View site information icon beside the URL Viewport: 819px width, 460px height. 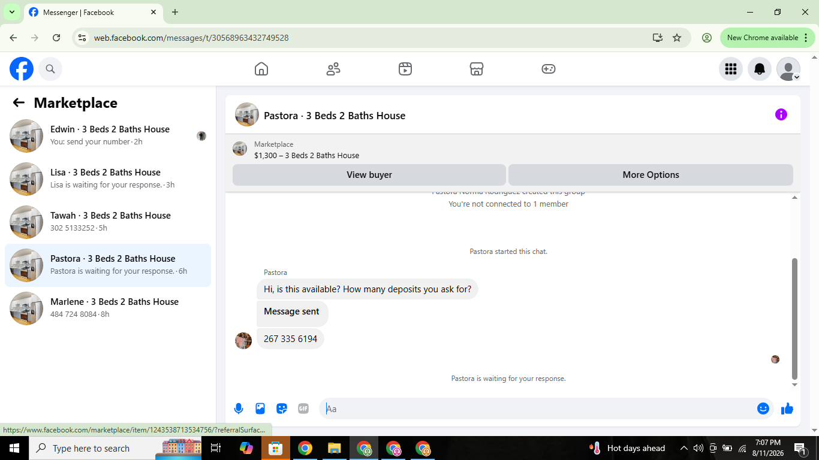(x=83, y=38)
